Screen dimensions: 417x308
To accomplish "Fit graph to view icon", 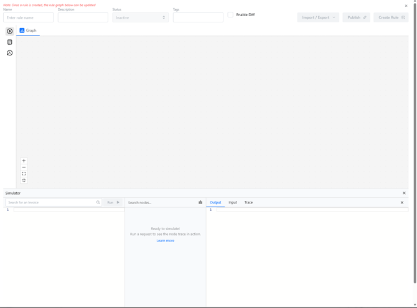I will point(24,174).
